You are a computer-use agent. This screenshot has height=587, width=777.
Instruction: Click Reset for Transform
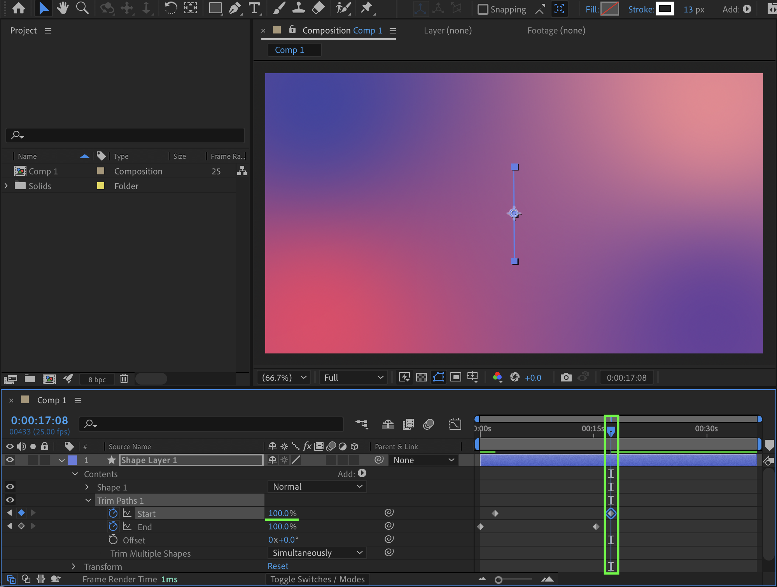tap(278, 566)
